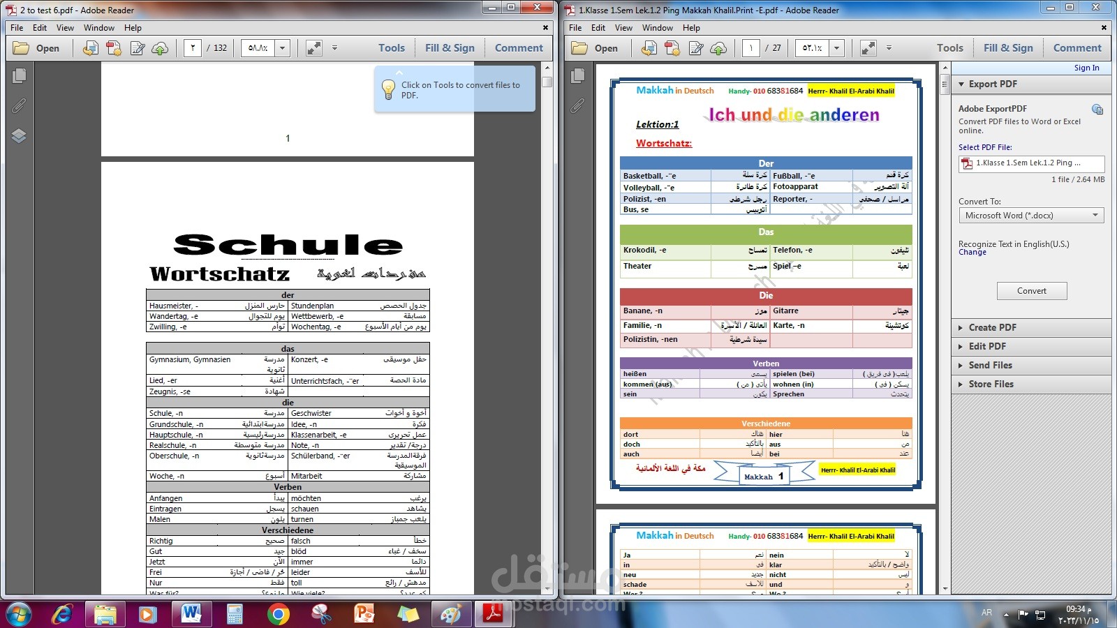Open Google Chrome from taskbar
The width and height of the screenshot is (1117, 628).
coord(278,614)
